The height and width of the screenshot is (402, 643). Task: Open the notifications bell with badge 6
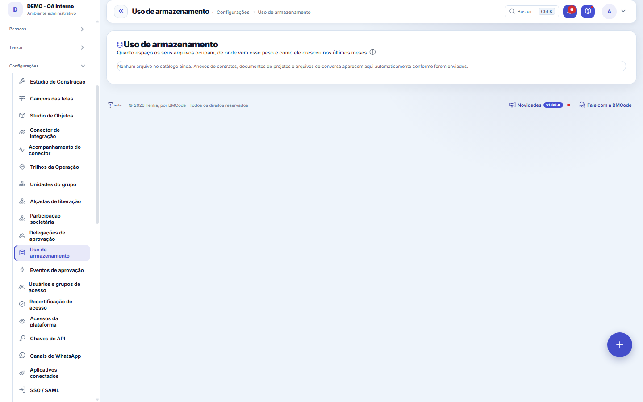pos(570,11)
